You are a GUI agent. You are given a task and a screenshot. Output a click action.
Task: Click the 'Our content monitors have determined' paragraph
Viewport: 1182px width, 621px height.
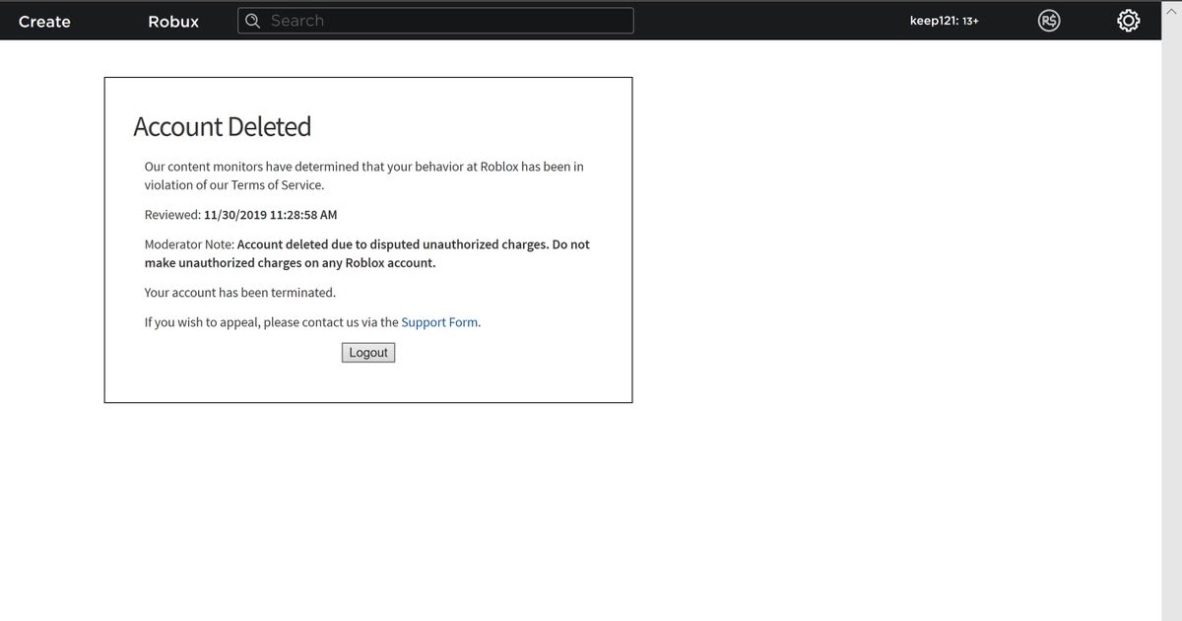pyautogui.click(x=364, y=175)
